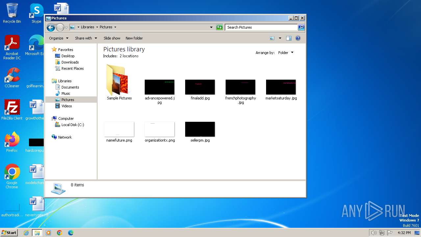Viewport: 421px width, 237px height.
Task: Go back with the Explorer Back arrow
Action: tap(51, 27)
